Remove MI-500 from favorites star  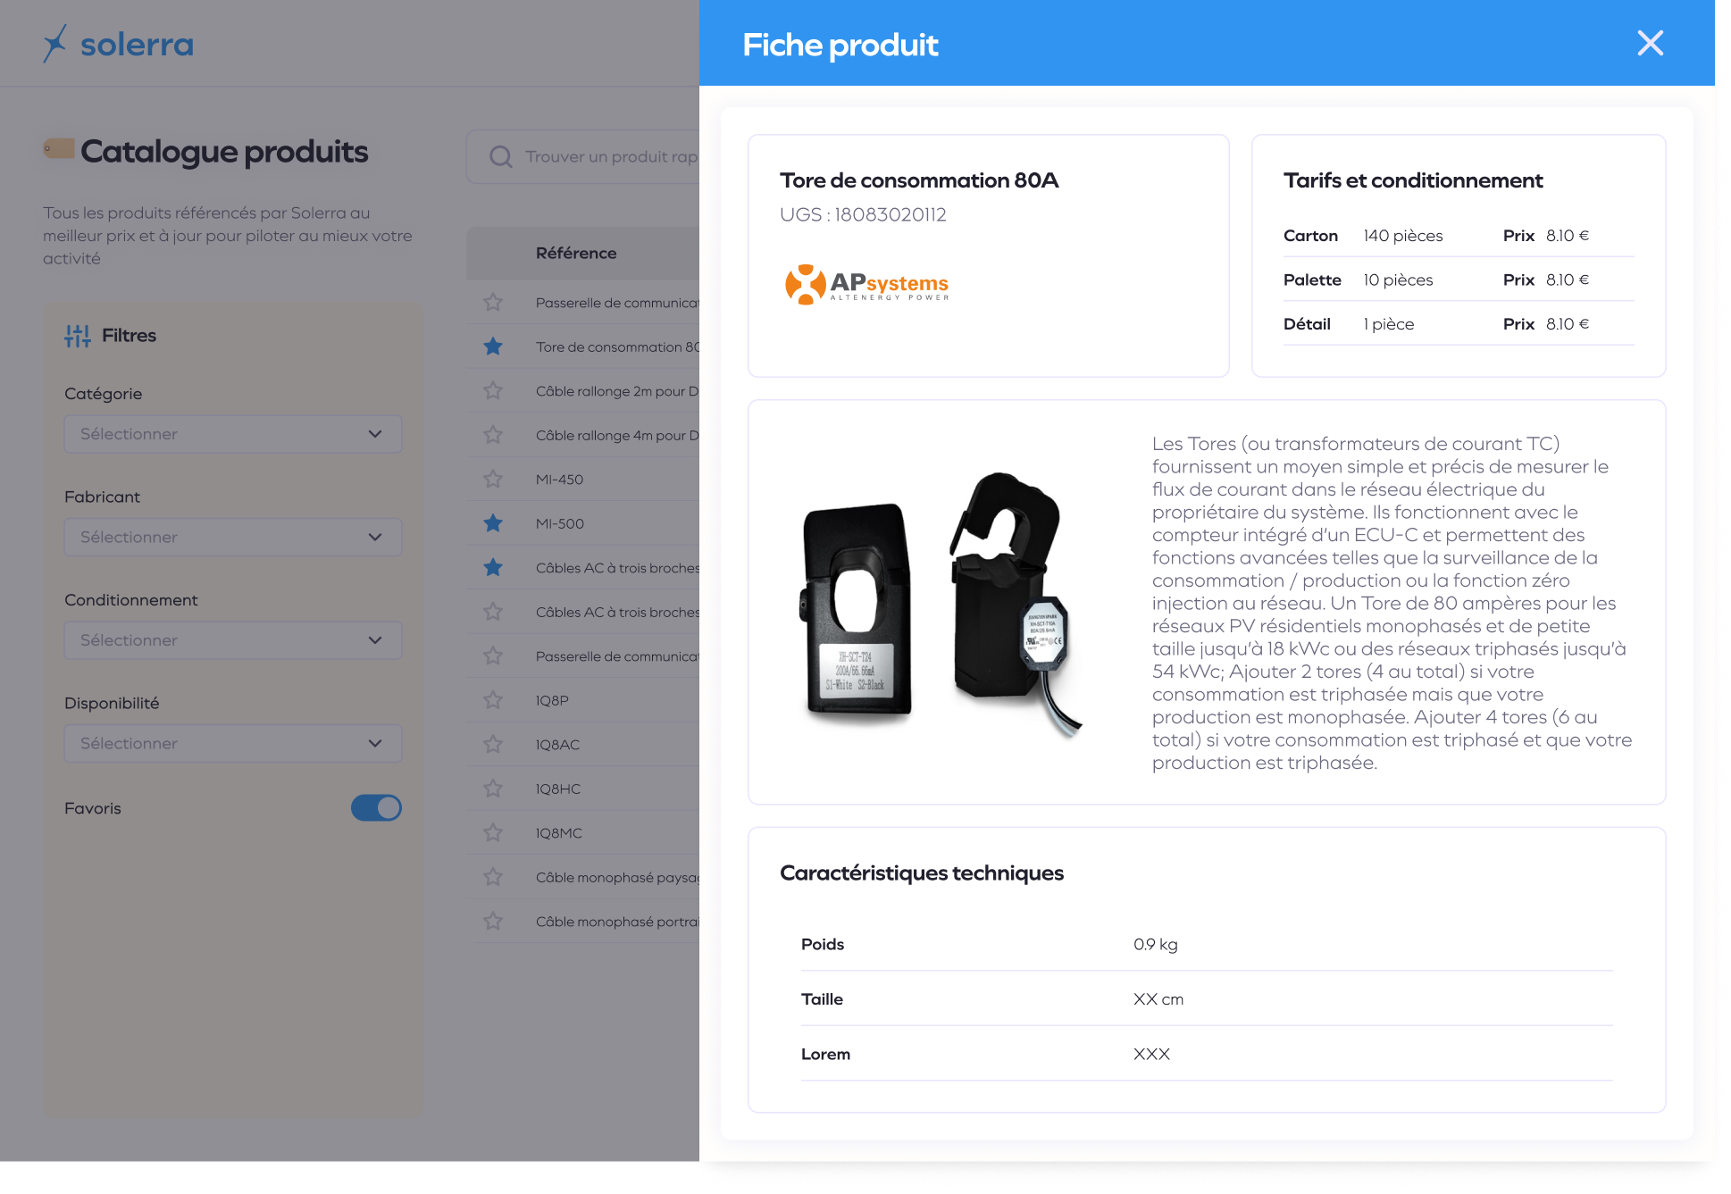pyautogui.click(x=493, y=523)
